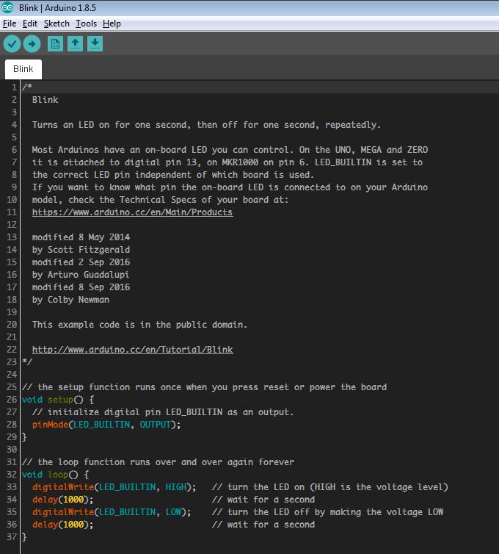Click 'by Colby Newman' comment line

(70, 300)
